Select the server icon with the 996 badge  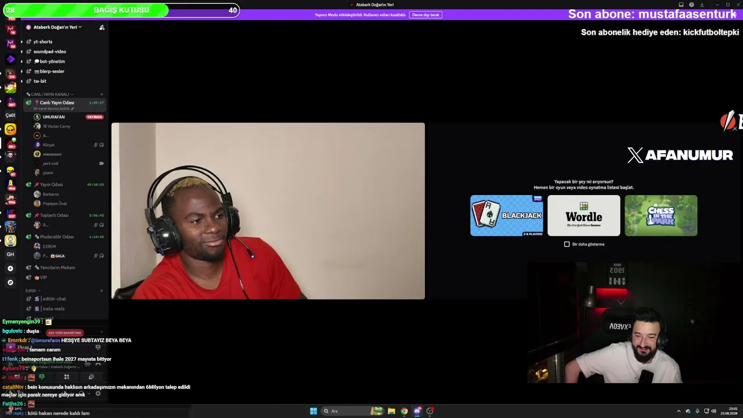(10, 199)
